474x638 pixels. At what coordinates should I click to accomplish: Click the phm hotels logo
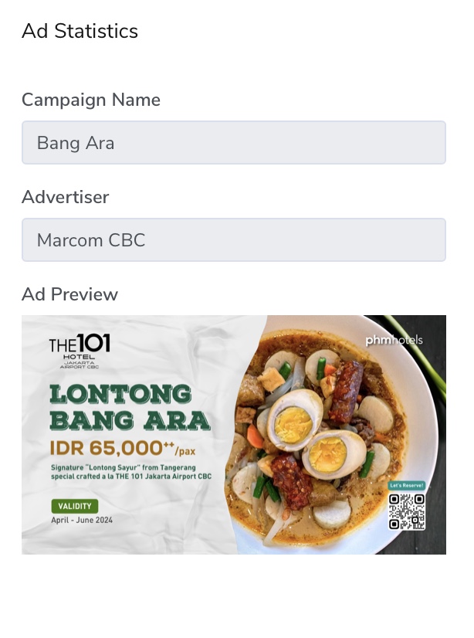point(394,340)
